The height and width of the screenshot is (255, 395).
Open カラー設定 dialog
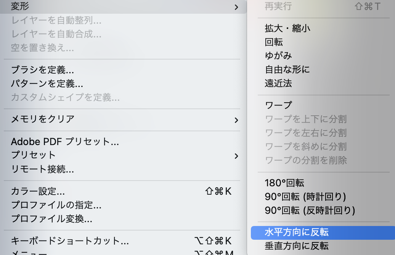pos(38,191)
